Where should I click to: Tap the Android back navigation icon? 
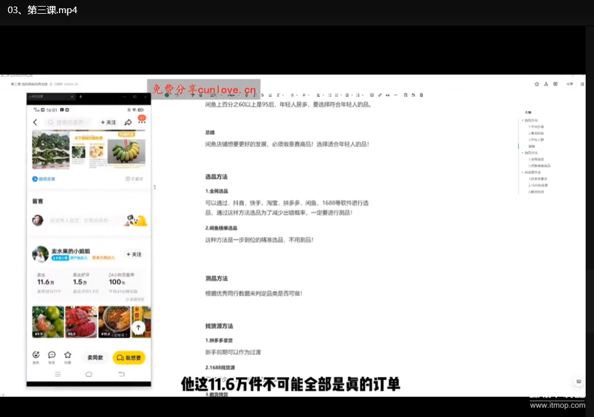121,374
